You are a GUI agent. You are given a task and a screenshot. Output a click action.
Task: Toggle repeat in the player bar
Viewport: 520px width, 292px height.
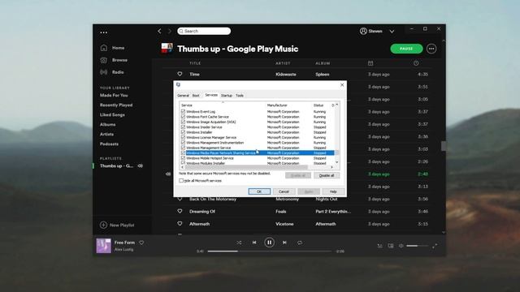[x=300, y=243]
